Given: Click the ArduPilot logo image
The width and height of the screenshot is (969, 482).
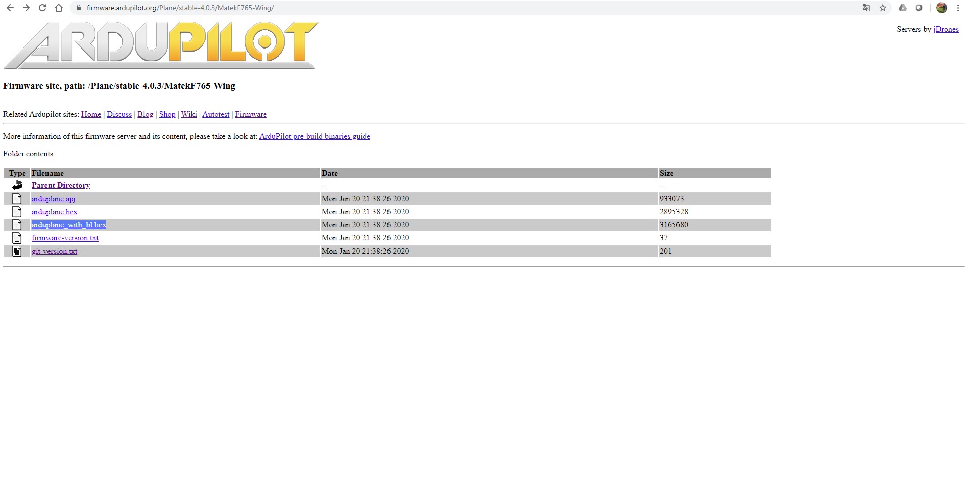Looking at the screenshot, I should [x=161, y=45].
